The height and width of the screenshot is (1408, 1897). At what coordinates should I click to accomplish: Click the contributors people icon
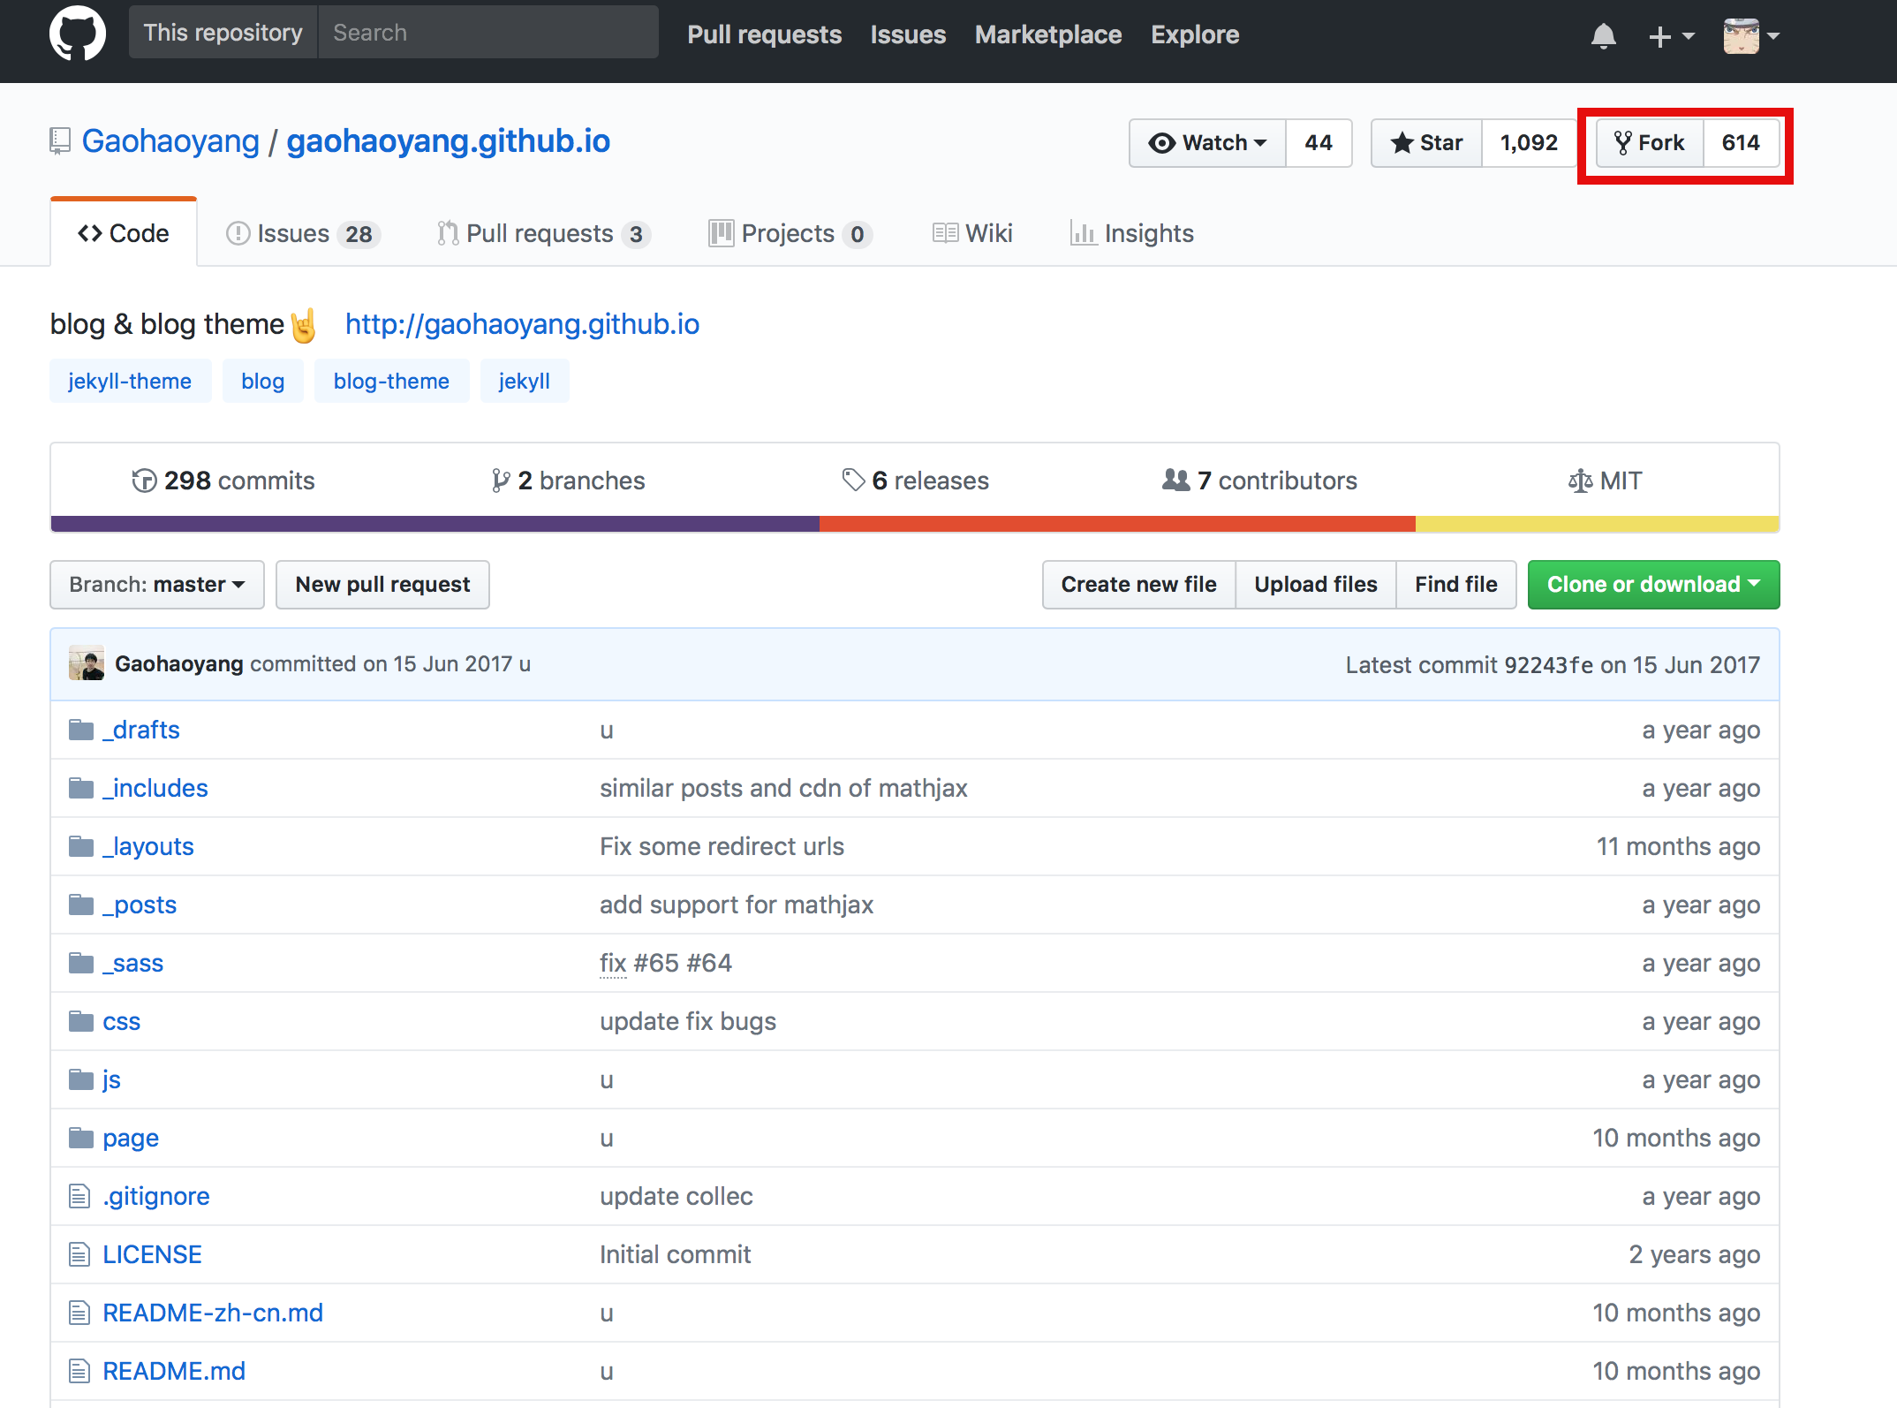1175,480
